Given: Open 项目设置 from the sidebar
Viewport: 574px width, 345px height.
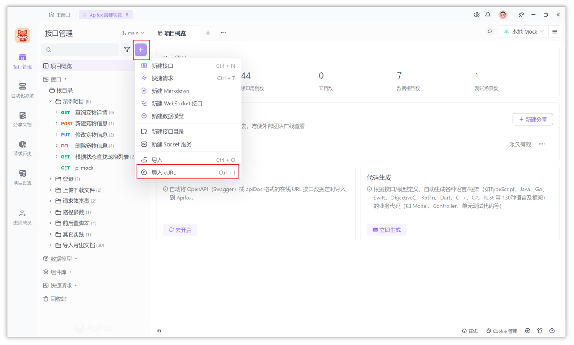Looking at the screenshot, I should click(22, 177).
